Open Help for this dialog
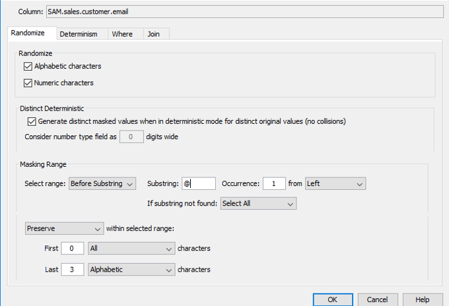The height and width of the screenshot is (306, 449). pyautogui.click(x=423, y=299)
